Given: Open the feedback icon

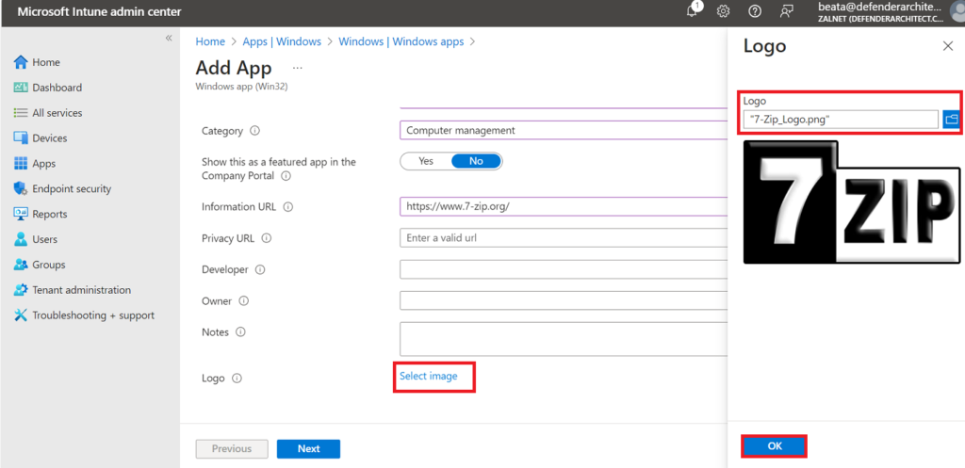Looking at the screenshot, I should tap(786, 11).
